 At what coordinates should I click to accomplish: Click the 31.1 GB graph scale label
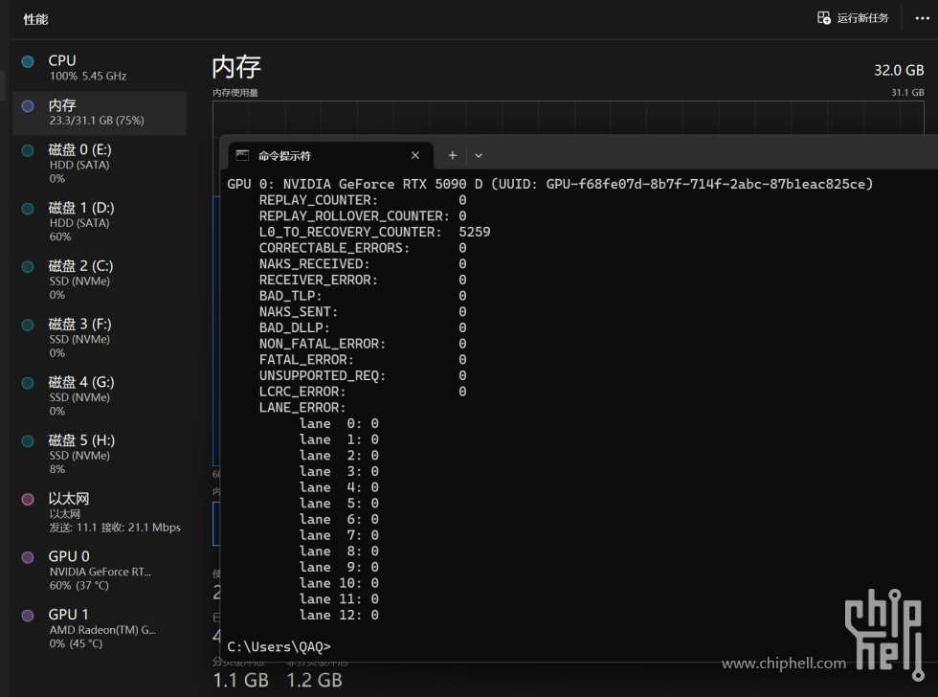point(907,93)
